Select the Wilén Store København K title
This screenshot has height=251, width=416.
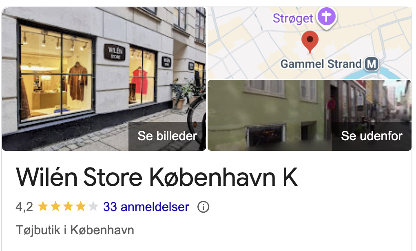[157, 177]
